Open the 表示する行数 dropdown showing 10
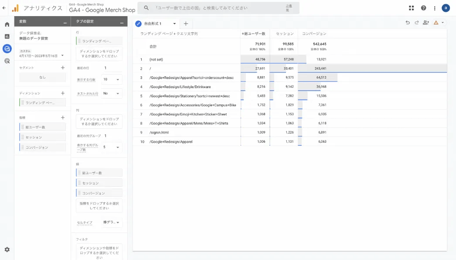 111,79
